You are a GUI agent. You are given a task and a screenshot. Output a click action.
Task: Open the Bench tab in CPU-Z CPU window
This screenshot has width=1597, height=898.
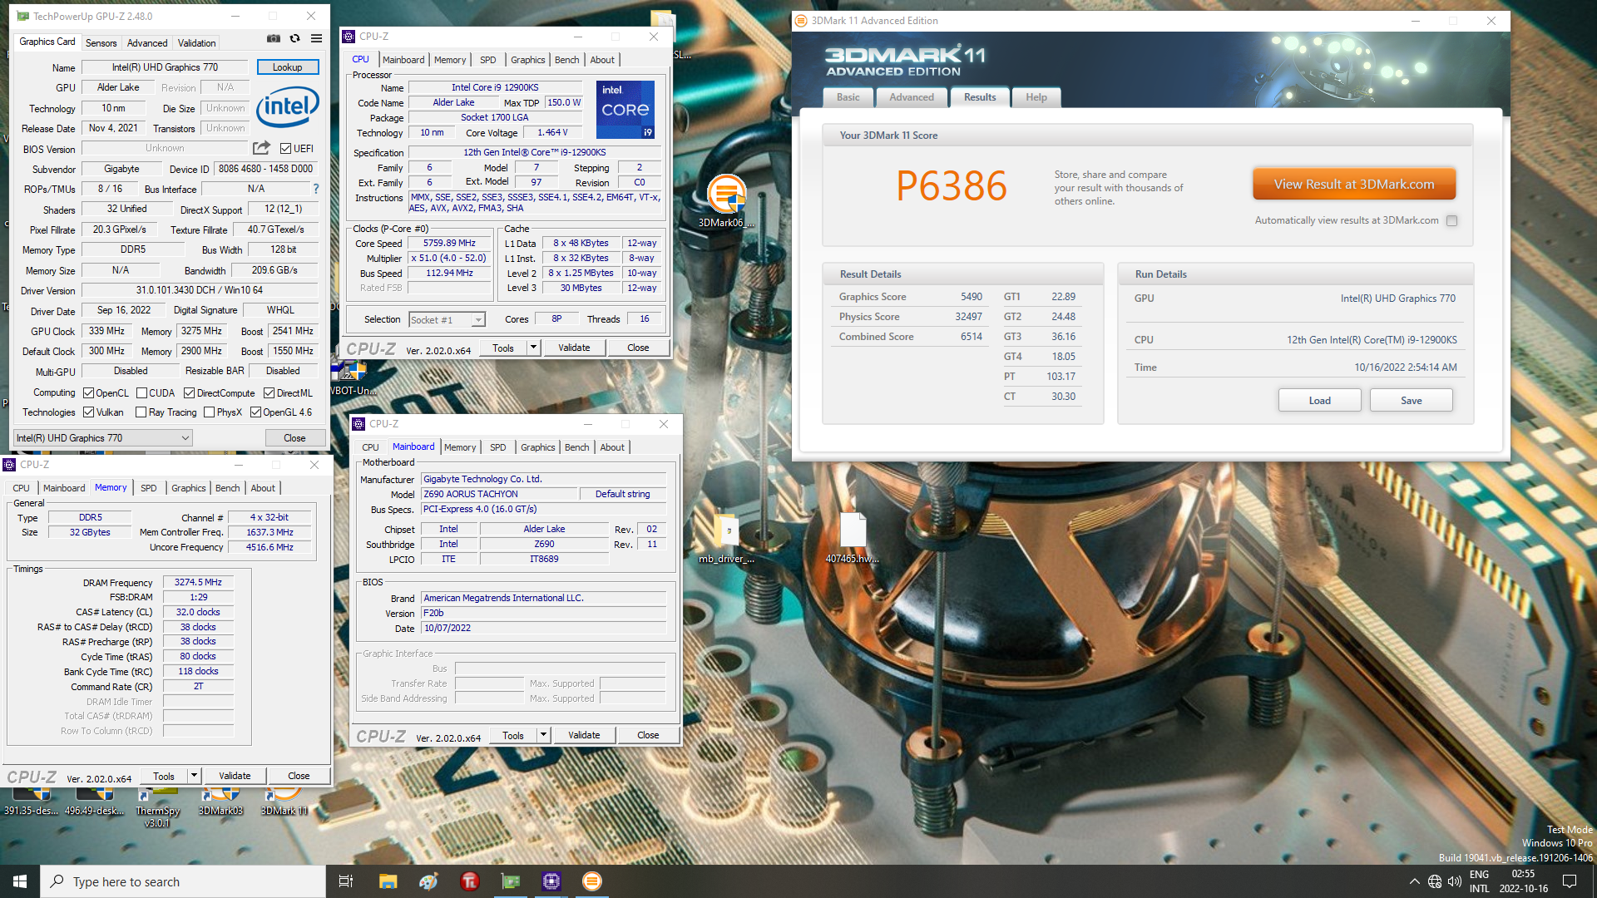click(567, 60)
